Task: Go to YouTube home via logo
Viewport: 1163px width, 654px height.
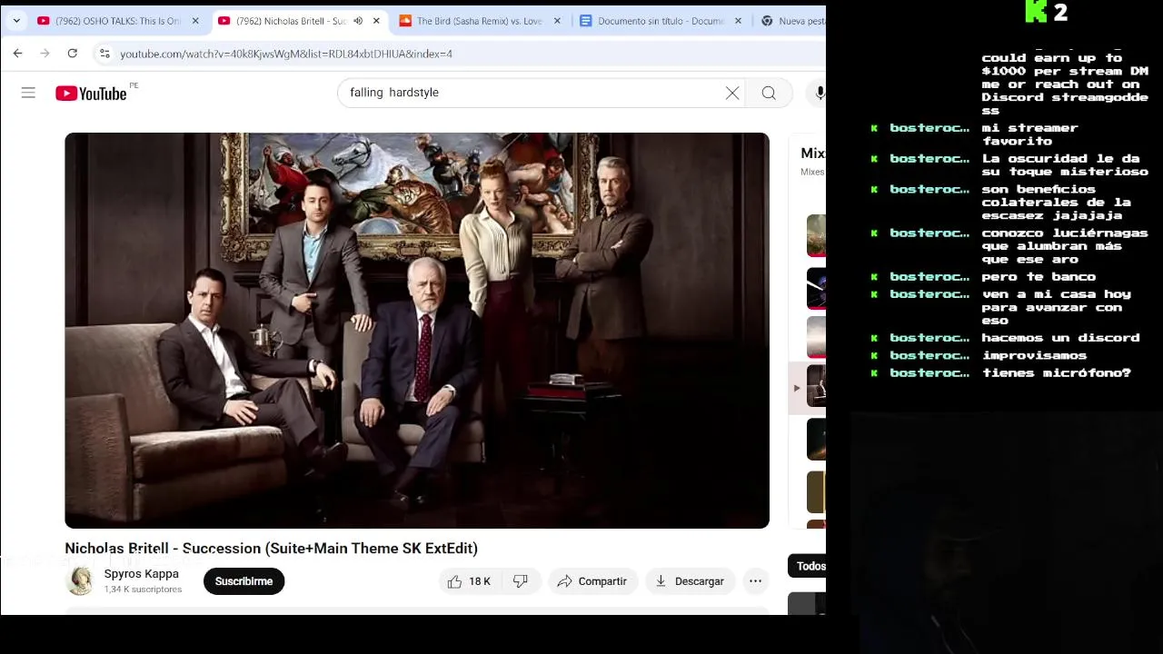Action: pyautogui.click(x=91, y=93)
